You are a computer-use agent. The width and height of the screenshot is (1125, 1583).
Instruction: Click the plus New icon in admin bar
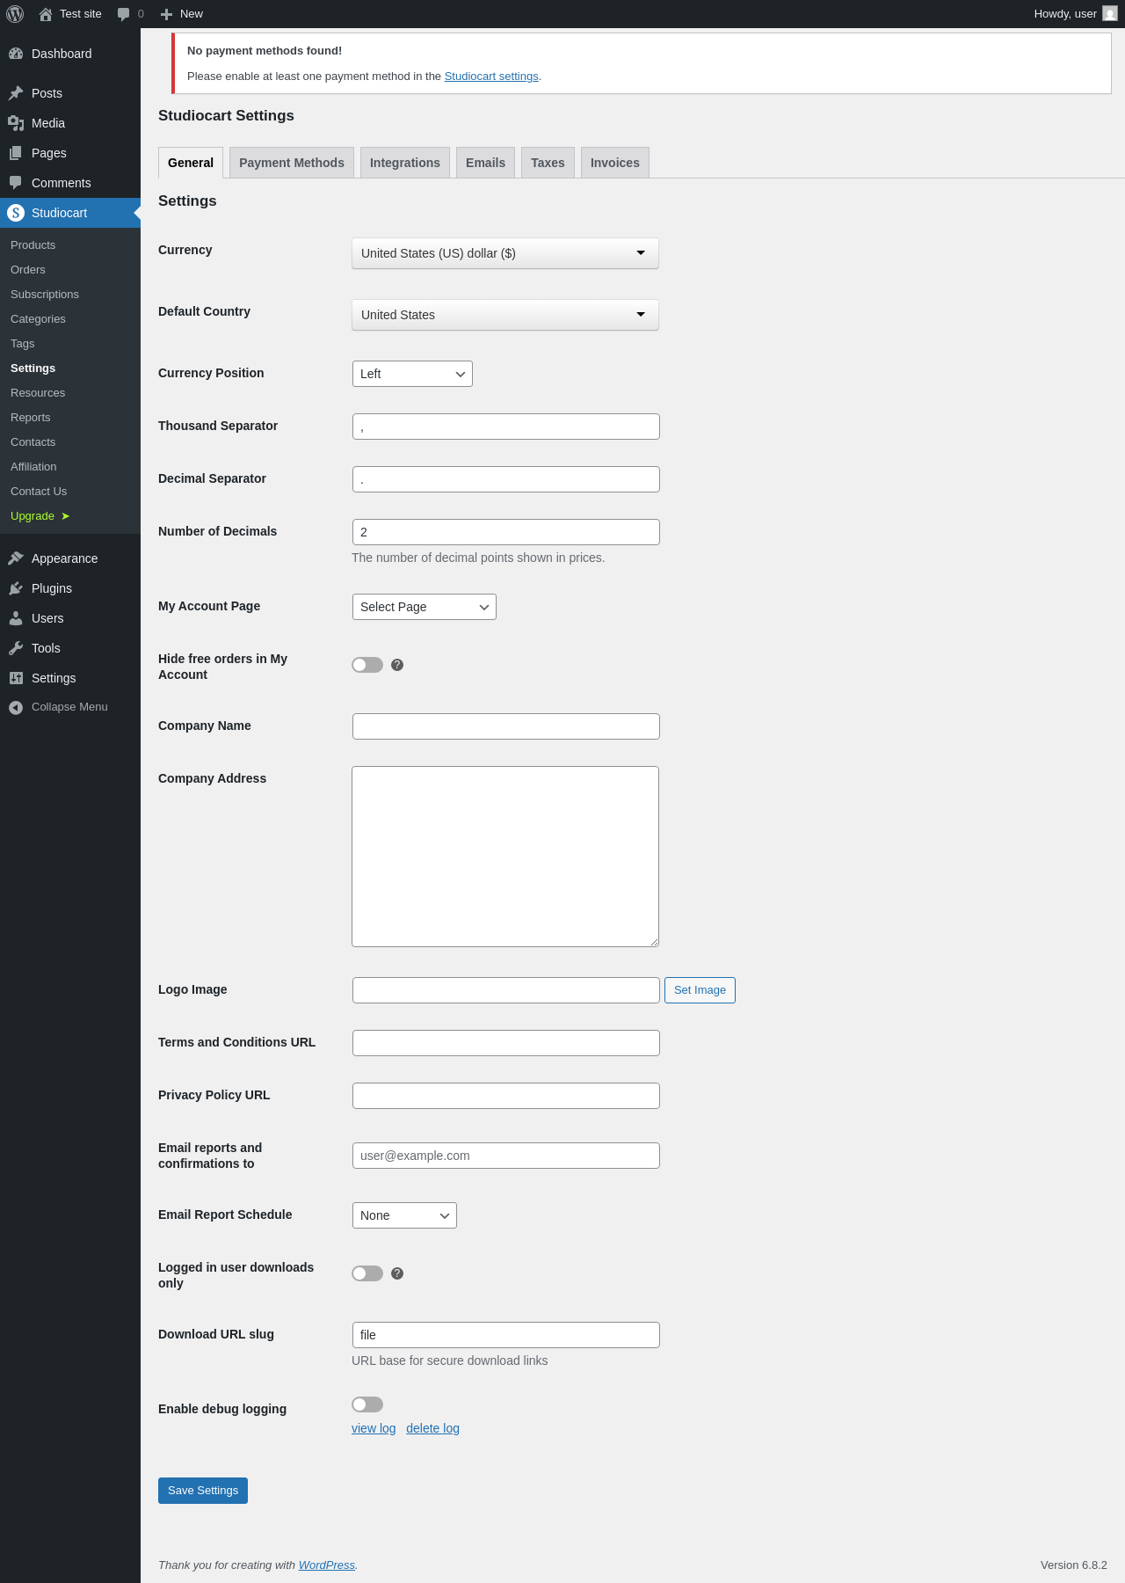tap(166, 14)
